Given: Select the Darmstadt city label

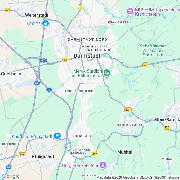Looking at the screenshot, I should (x=87, y=56).
